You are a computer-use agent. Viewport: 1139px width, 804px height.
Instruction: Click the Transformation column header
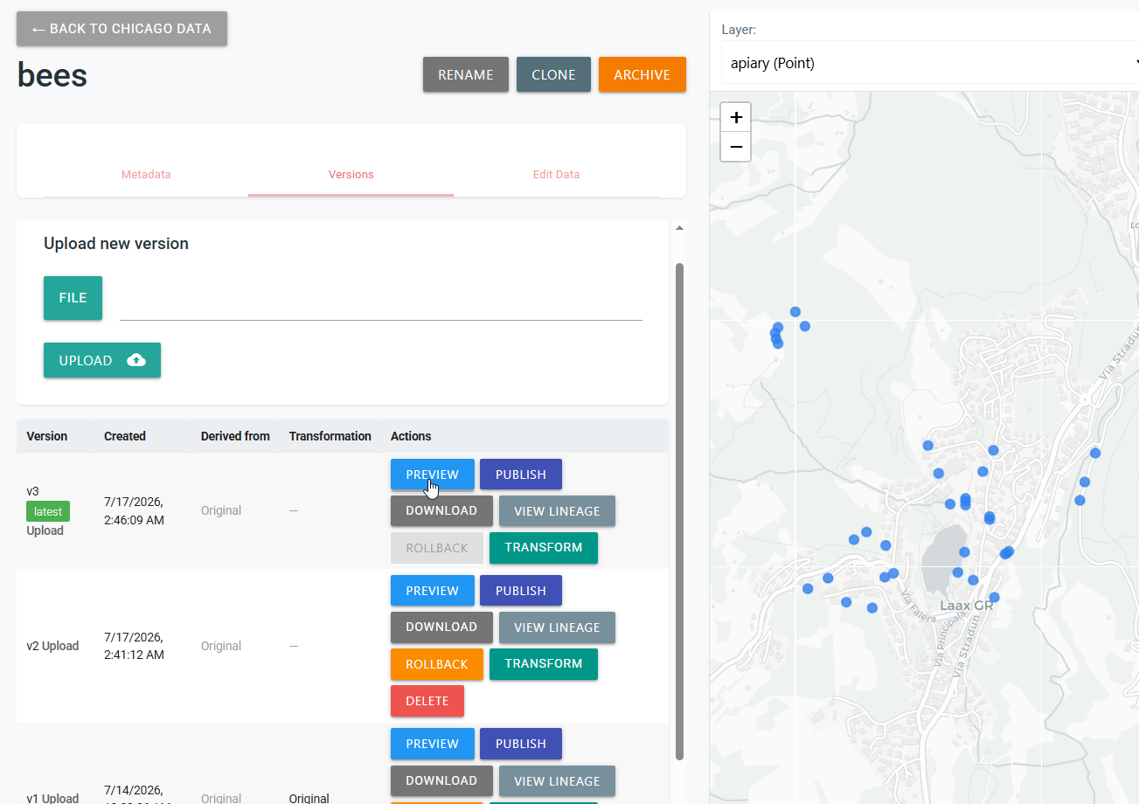point(330,436)
